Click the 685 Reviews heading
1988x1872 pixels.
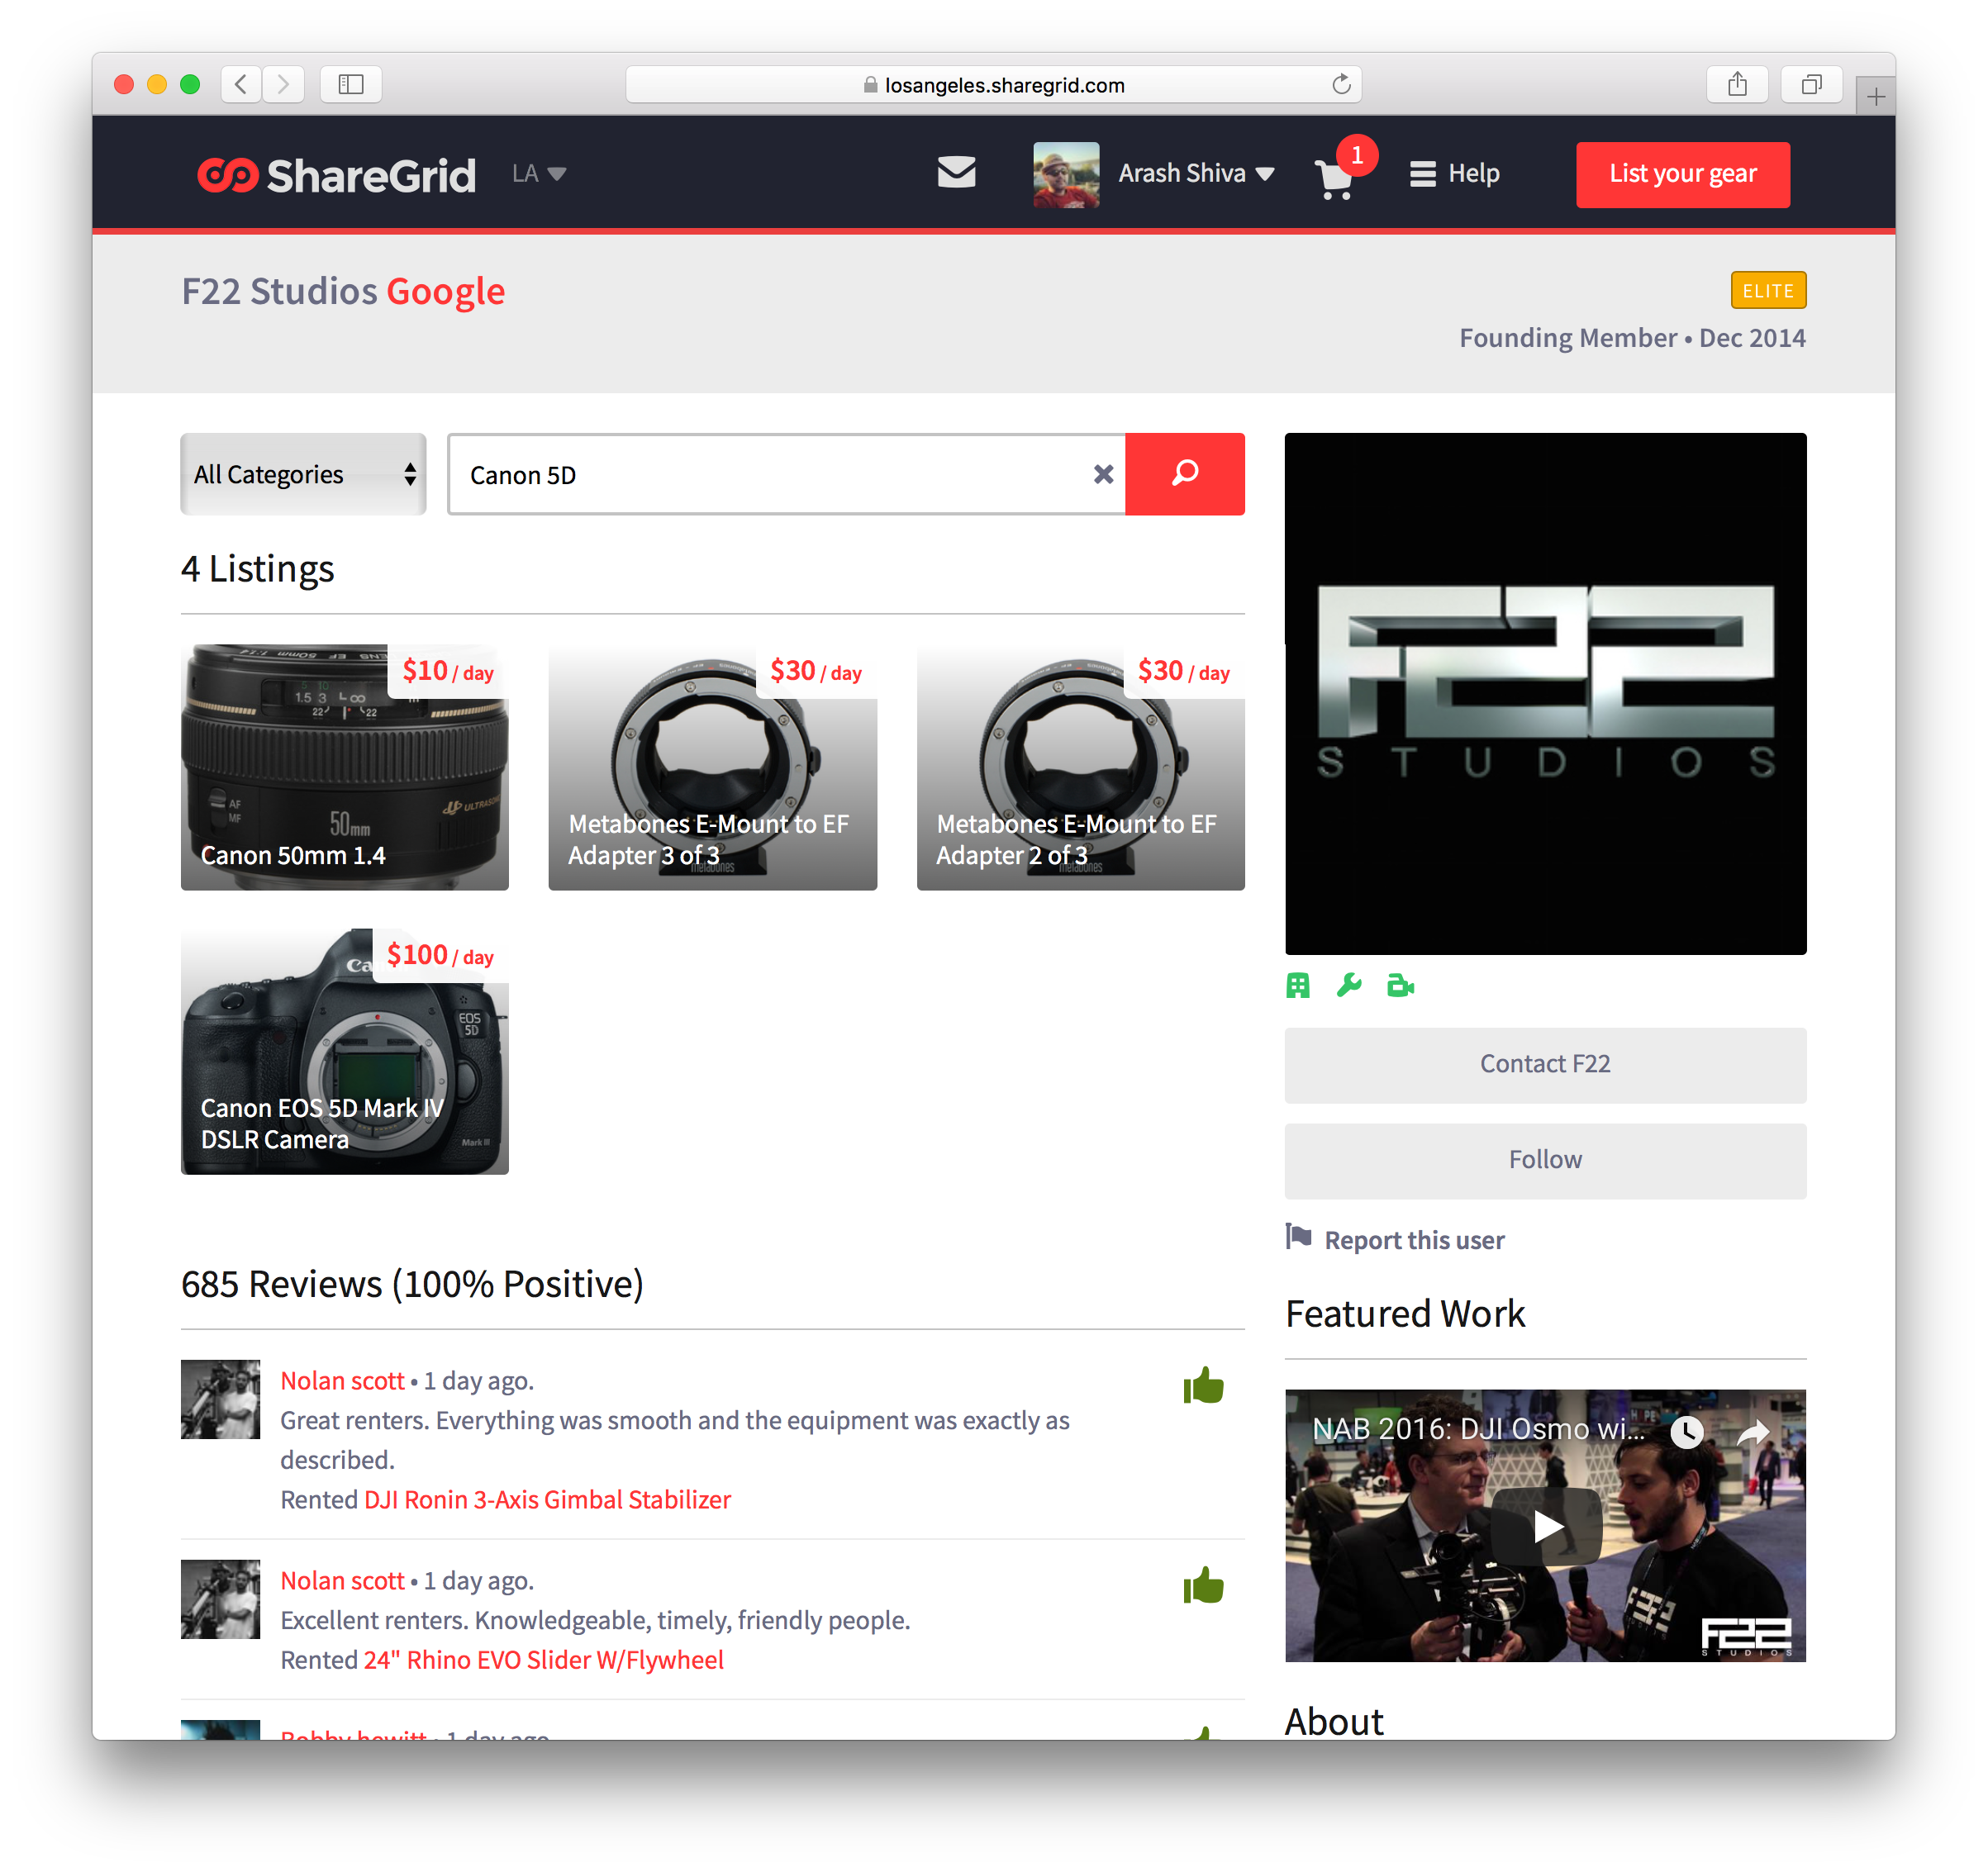tap(412, 1284)
